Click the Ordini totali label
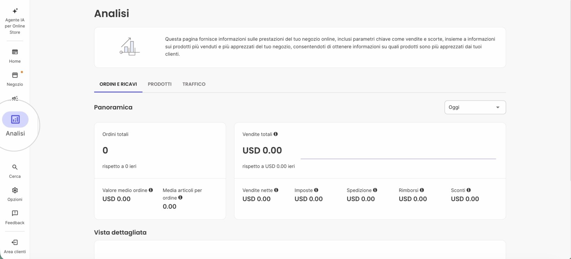 (x=115, y=134)
